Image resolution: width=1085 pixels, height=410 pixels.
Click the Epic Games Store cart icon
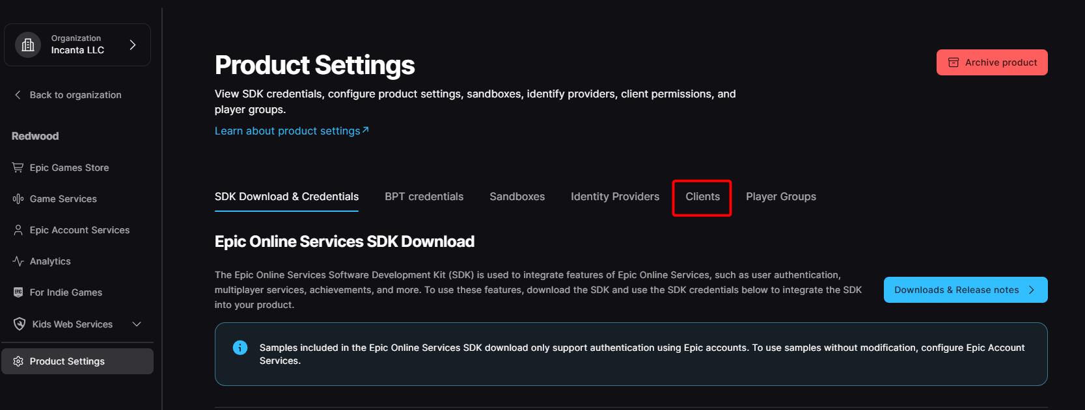[18, 168]
